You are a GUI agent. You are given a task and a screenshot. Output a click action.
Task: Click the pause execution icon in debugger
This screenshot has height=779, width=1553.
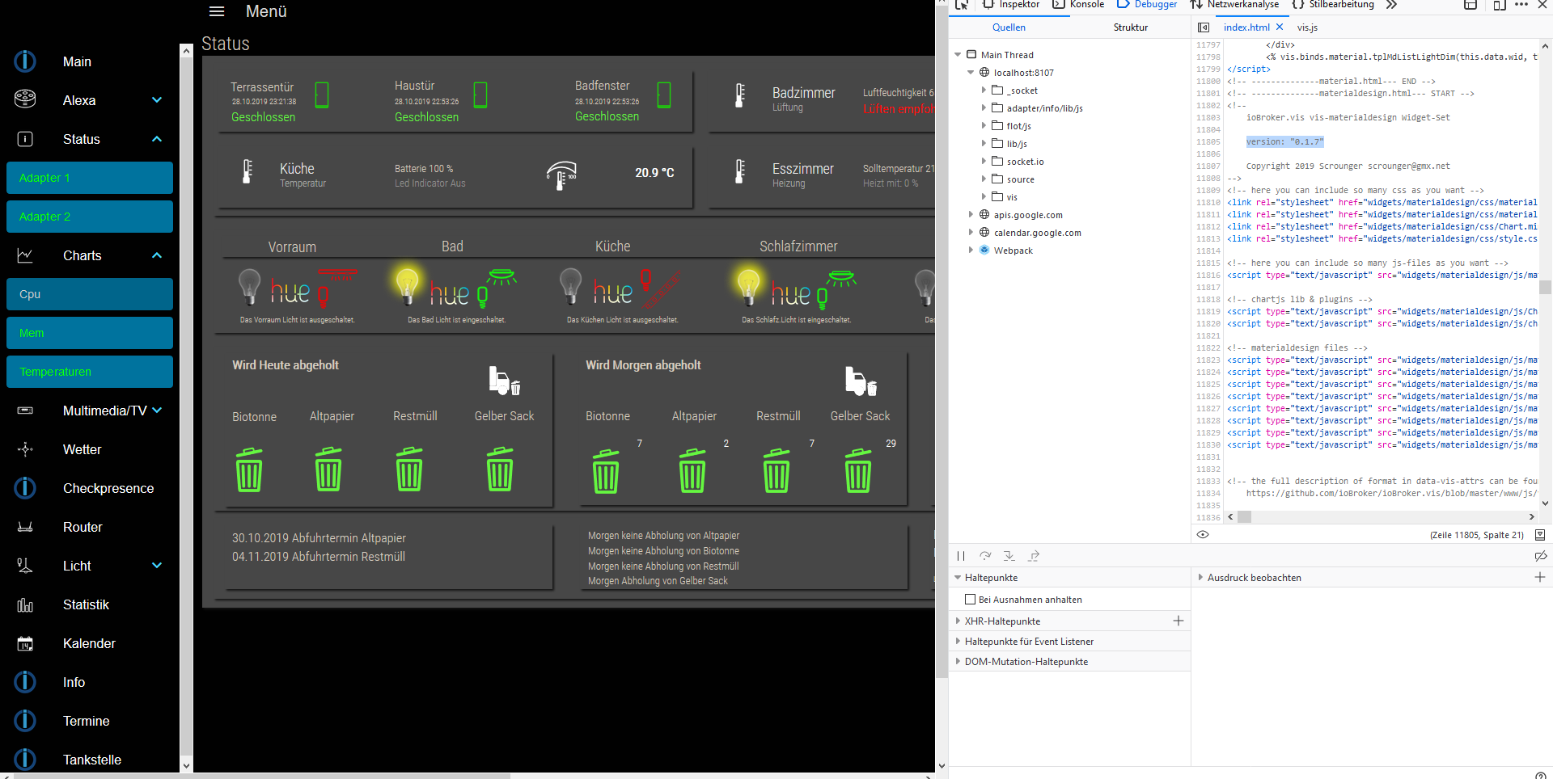tap(961, 556)
